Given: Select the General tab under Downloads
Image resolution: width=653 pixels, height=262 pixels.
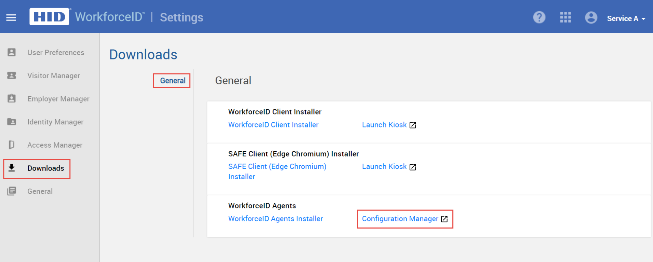Looking at the screenshot, I should [x=173, y=81].
